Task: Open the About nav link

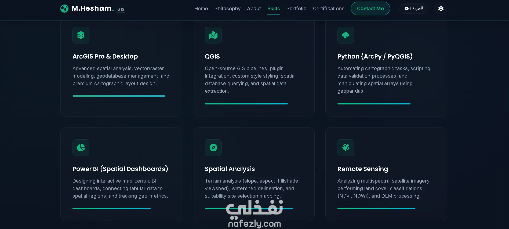Action: pyautogui.click(x=254, y=9)
